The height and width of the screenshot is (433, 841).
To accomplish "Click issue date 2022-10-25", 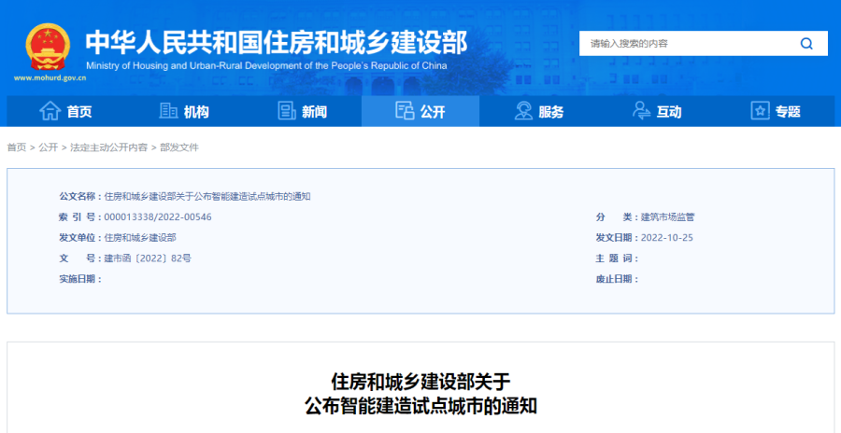I will point(666,237).
